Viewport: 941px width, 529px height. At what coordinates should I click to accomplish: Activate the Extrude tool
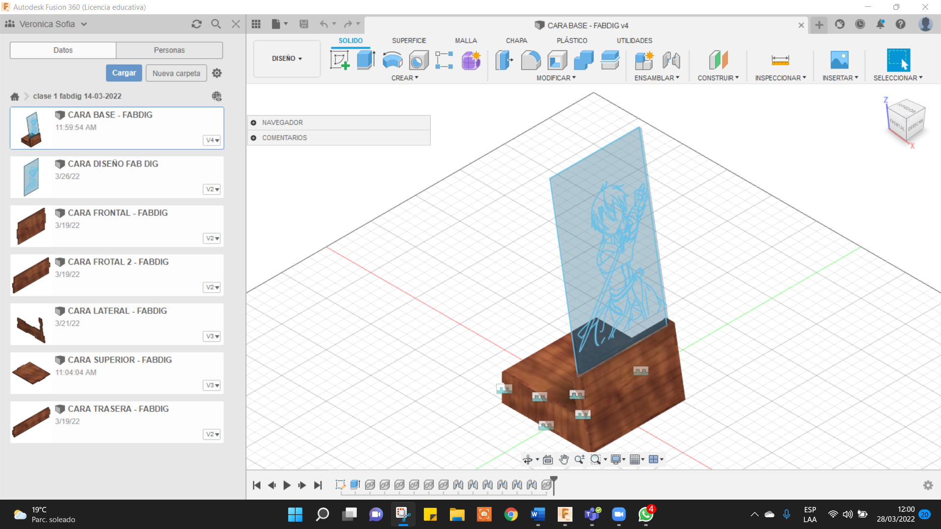366,60
